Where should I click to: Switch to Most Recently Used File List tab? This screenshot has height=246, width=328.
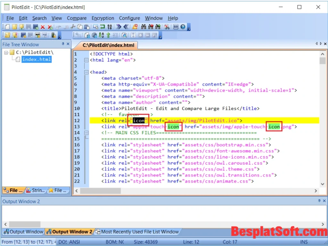click(139, 232)
